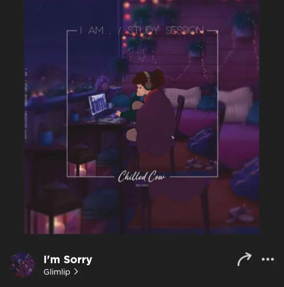Tap the blue mug on the desk
284x287 pixels.
(75, 118)
